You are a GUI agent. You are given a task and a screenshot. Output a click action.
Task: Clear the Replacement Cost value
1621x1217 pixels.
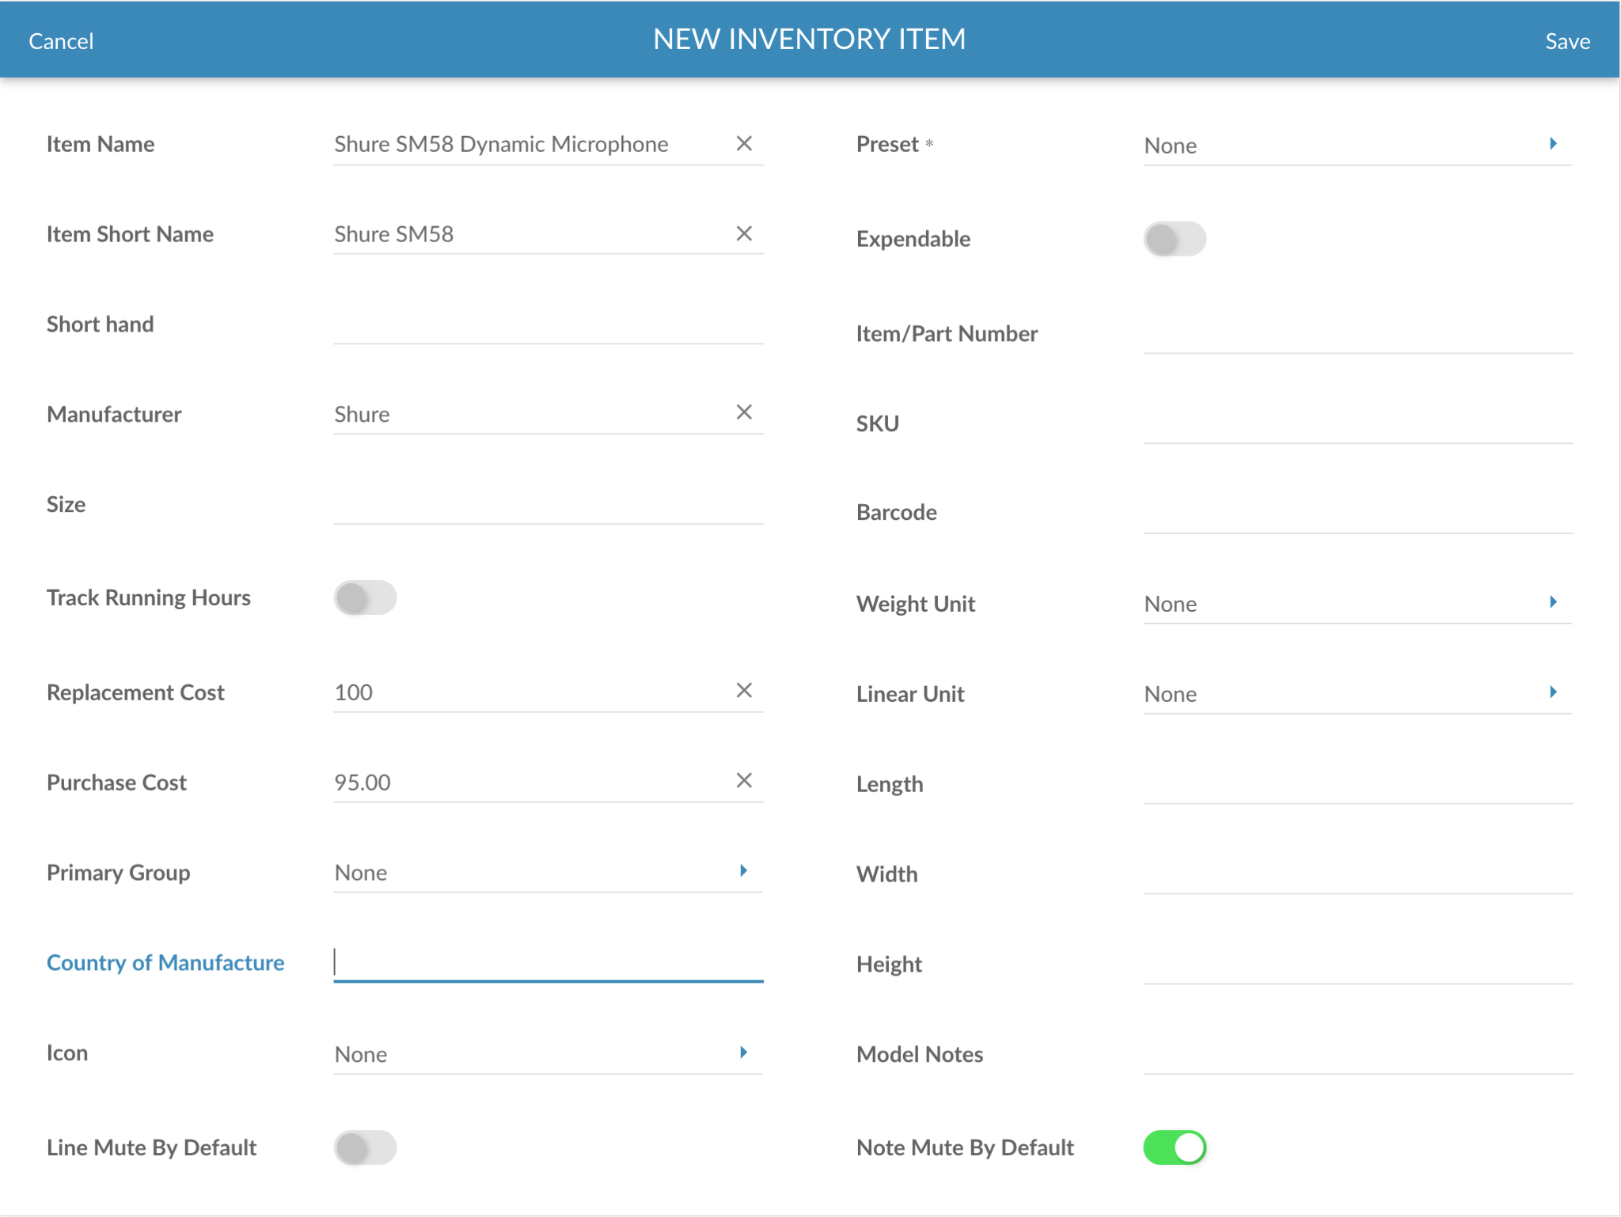pyautogui.click(x=744, y=690)
